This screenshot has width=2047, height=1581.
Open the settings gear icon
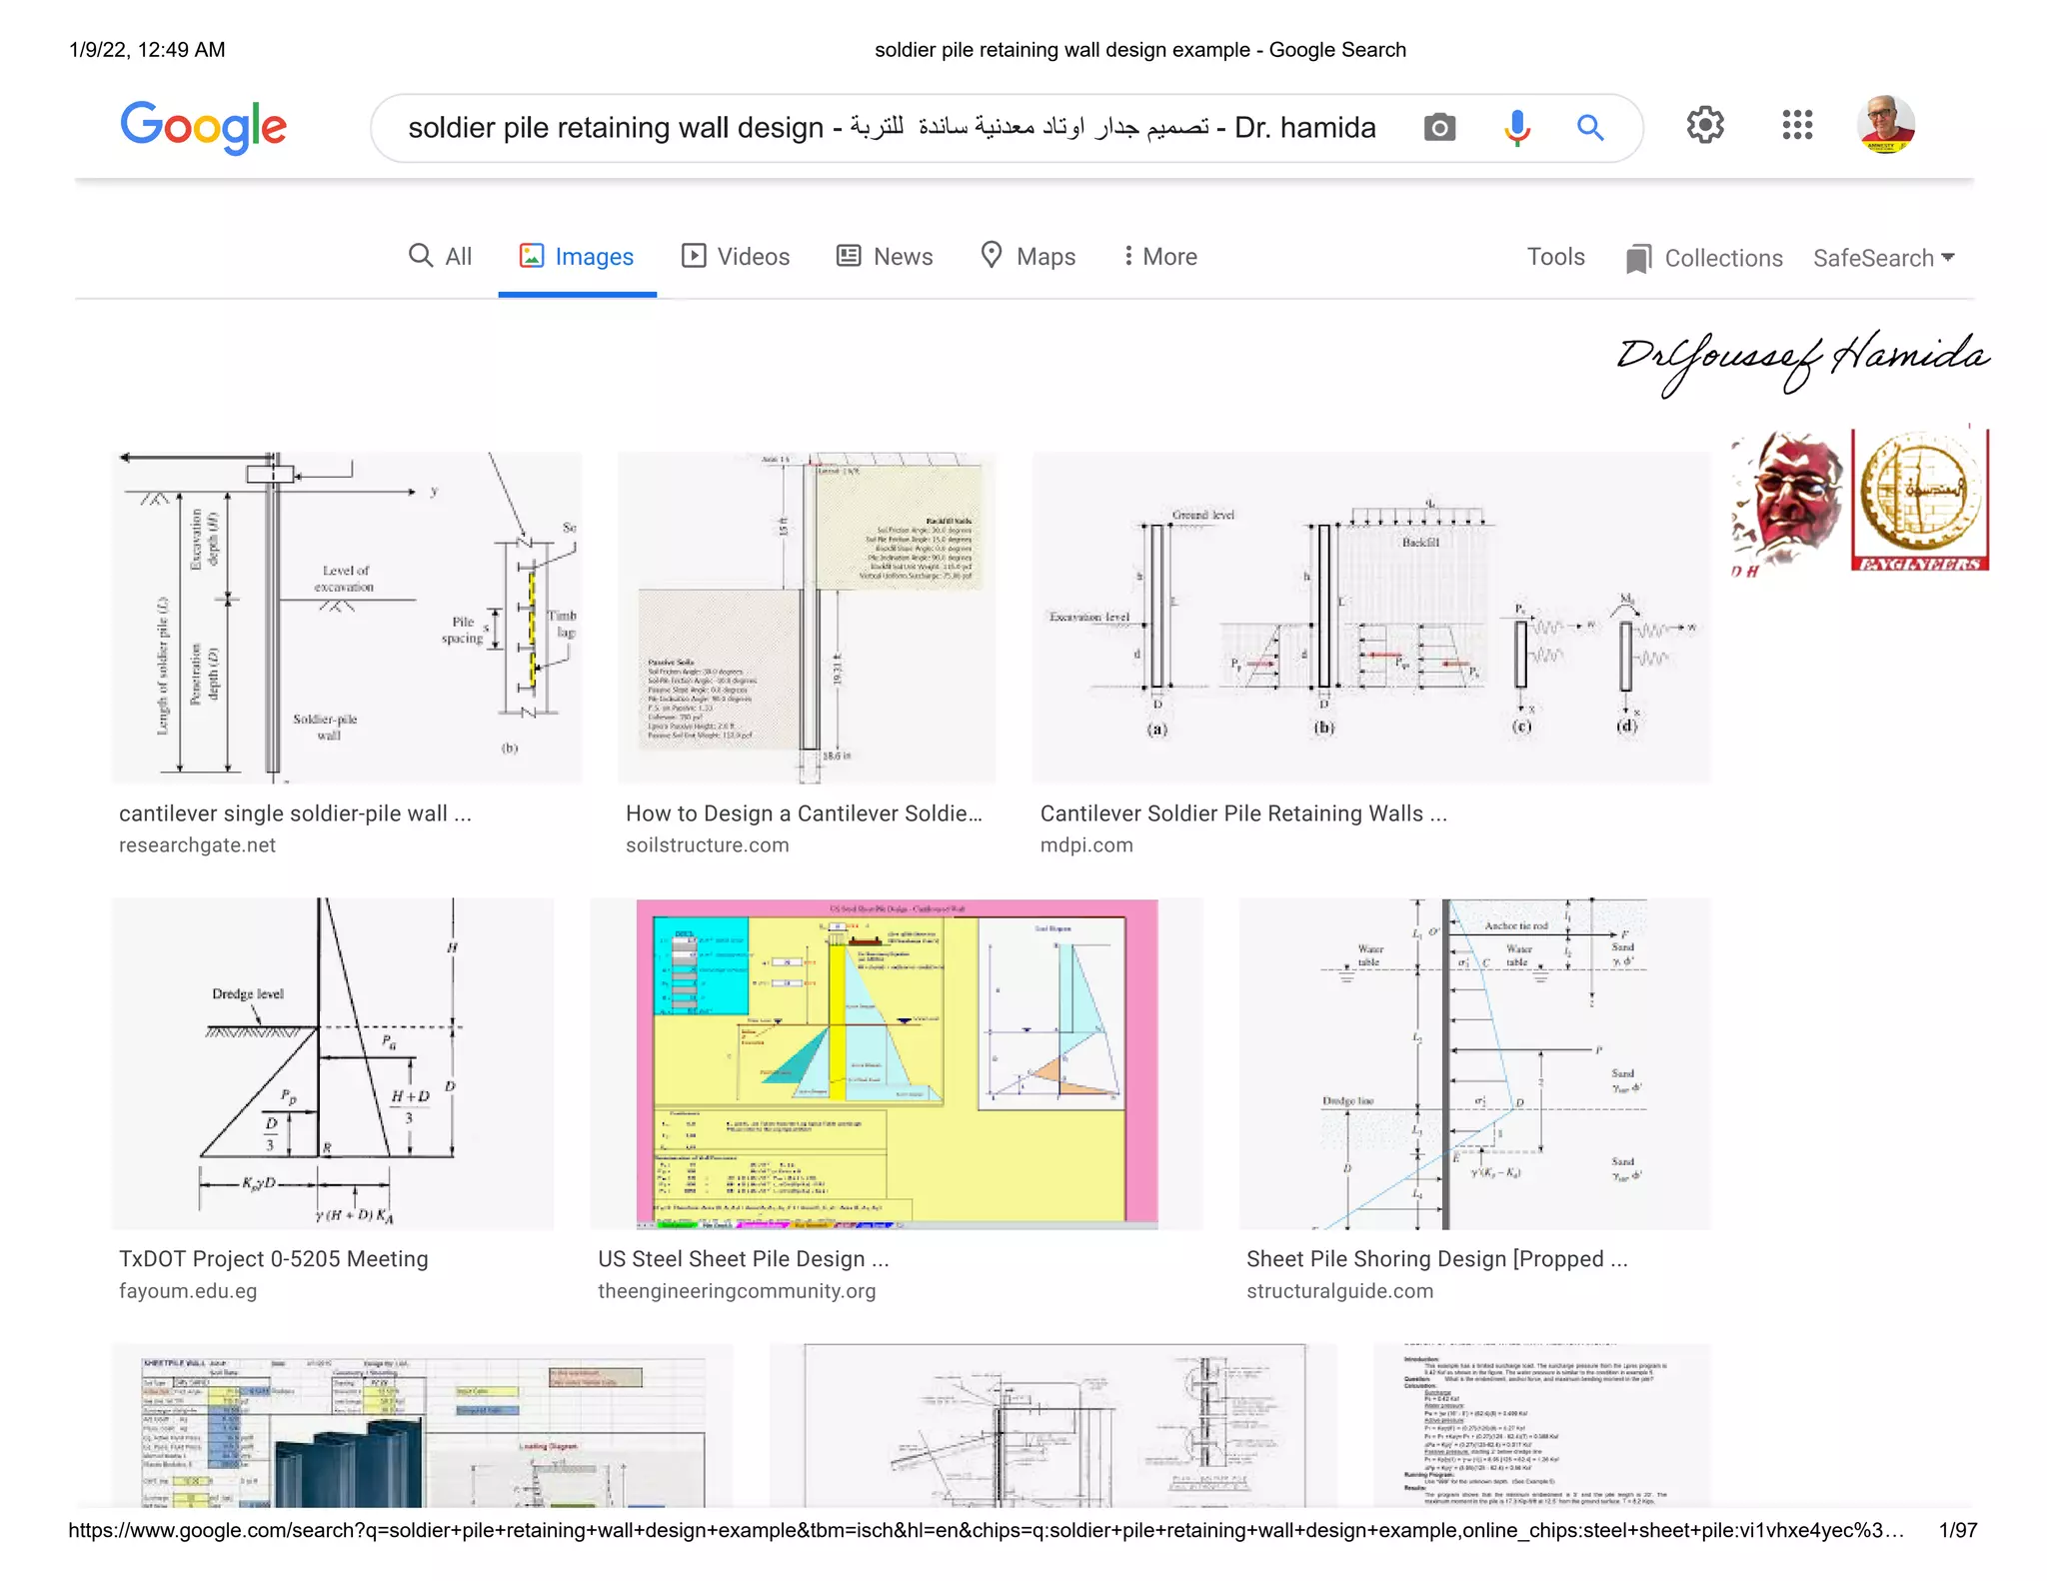pyautogui.click(x=1705, y=125)
